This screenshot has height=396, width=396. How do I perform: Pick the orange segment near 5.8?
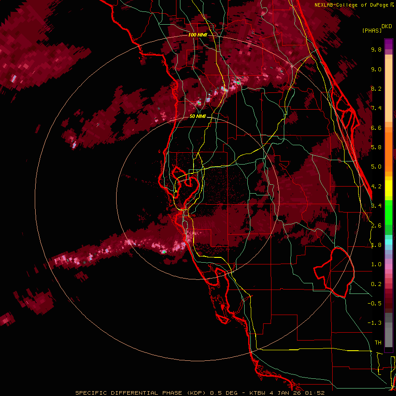[389, 152]
